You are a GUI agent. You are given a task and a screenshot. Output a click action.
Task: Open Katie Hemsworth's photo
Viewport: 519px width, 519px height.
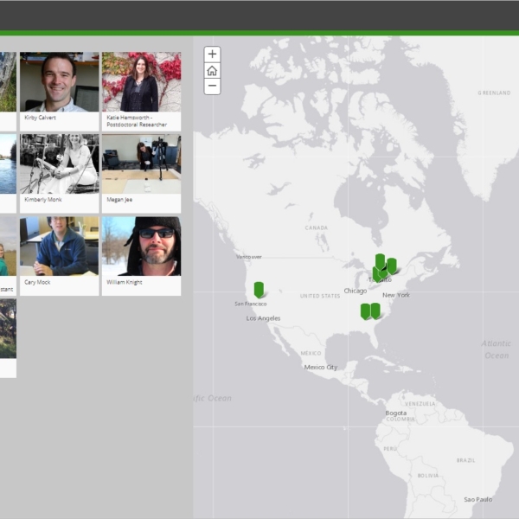pos(141,81)
